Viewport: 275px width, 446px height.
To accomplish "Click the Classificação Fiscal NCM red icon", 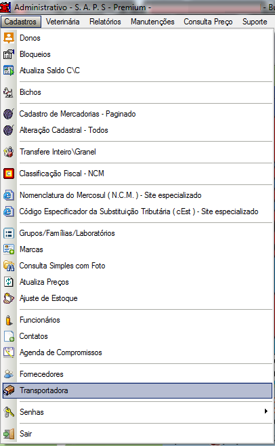I will point(9,174).
